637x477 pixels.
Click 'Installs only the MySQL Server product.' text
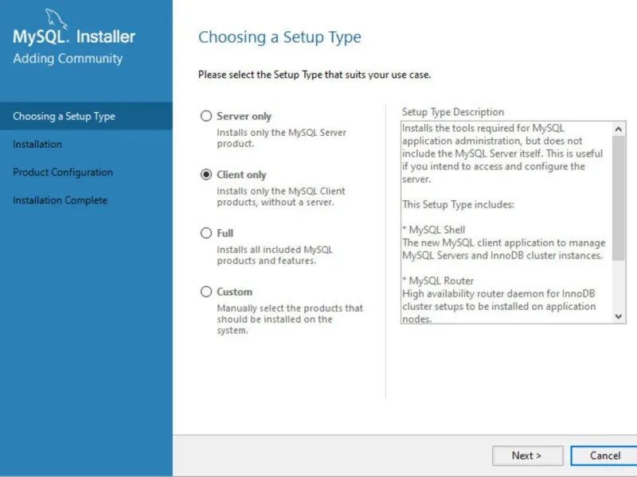282,138
